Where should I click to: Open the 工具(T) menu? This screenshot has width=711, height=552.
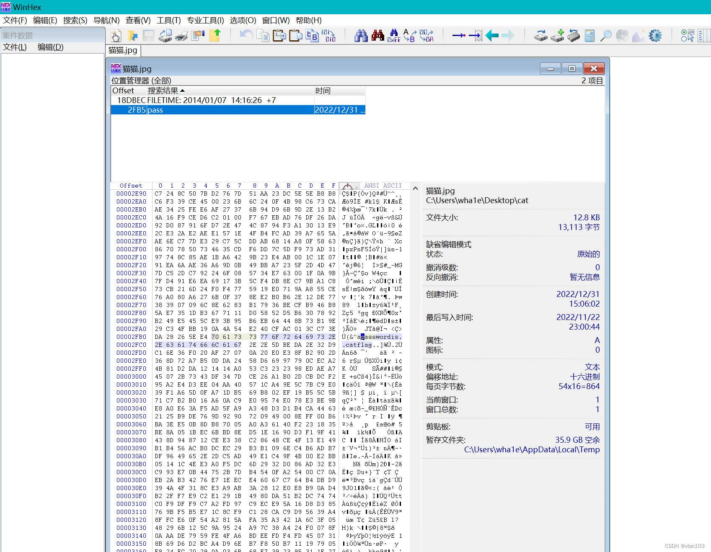(x=169, y=21)
